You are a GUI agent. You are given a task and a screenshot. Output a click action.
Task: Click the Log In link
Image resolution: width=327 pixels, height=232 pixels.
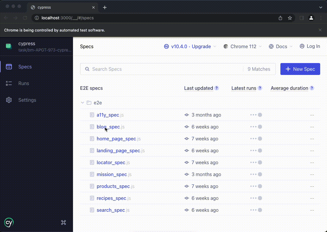310,46
